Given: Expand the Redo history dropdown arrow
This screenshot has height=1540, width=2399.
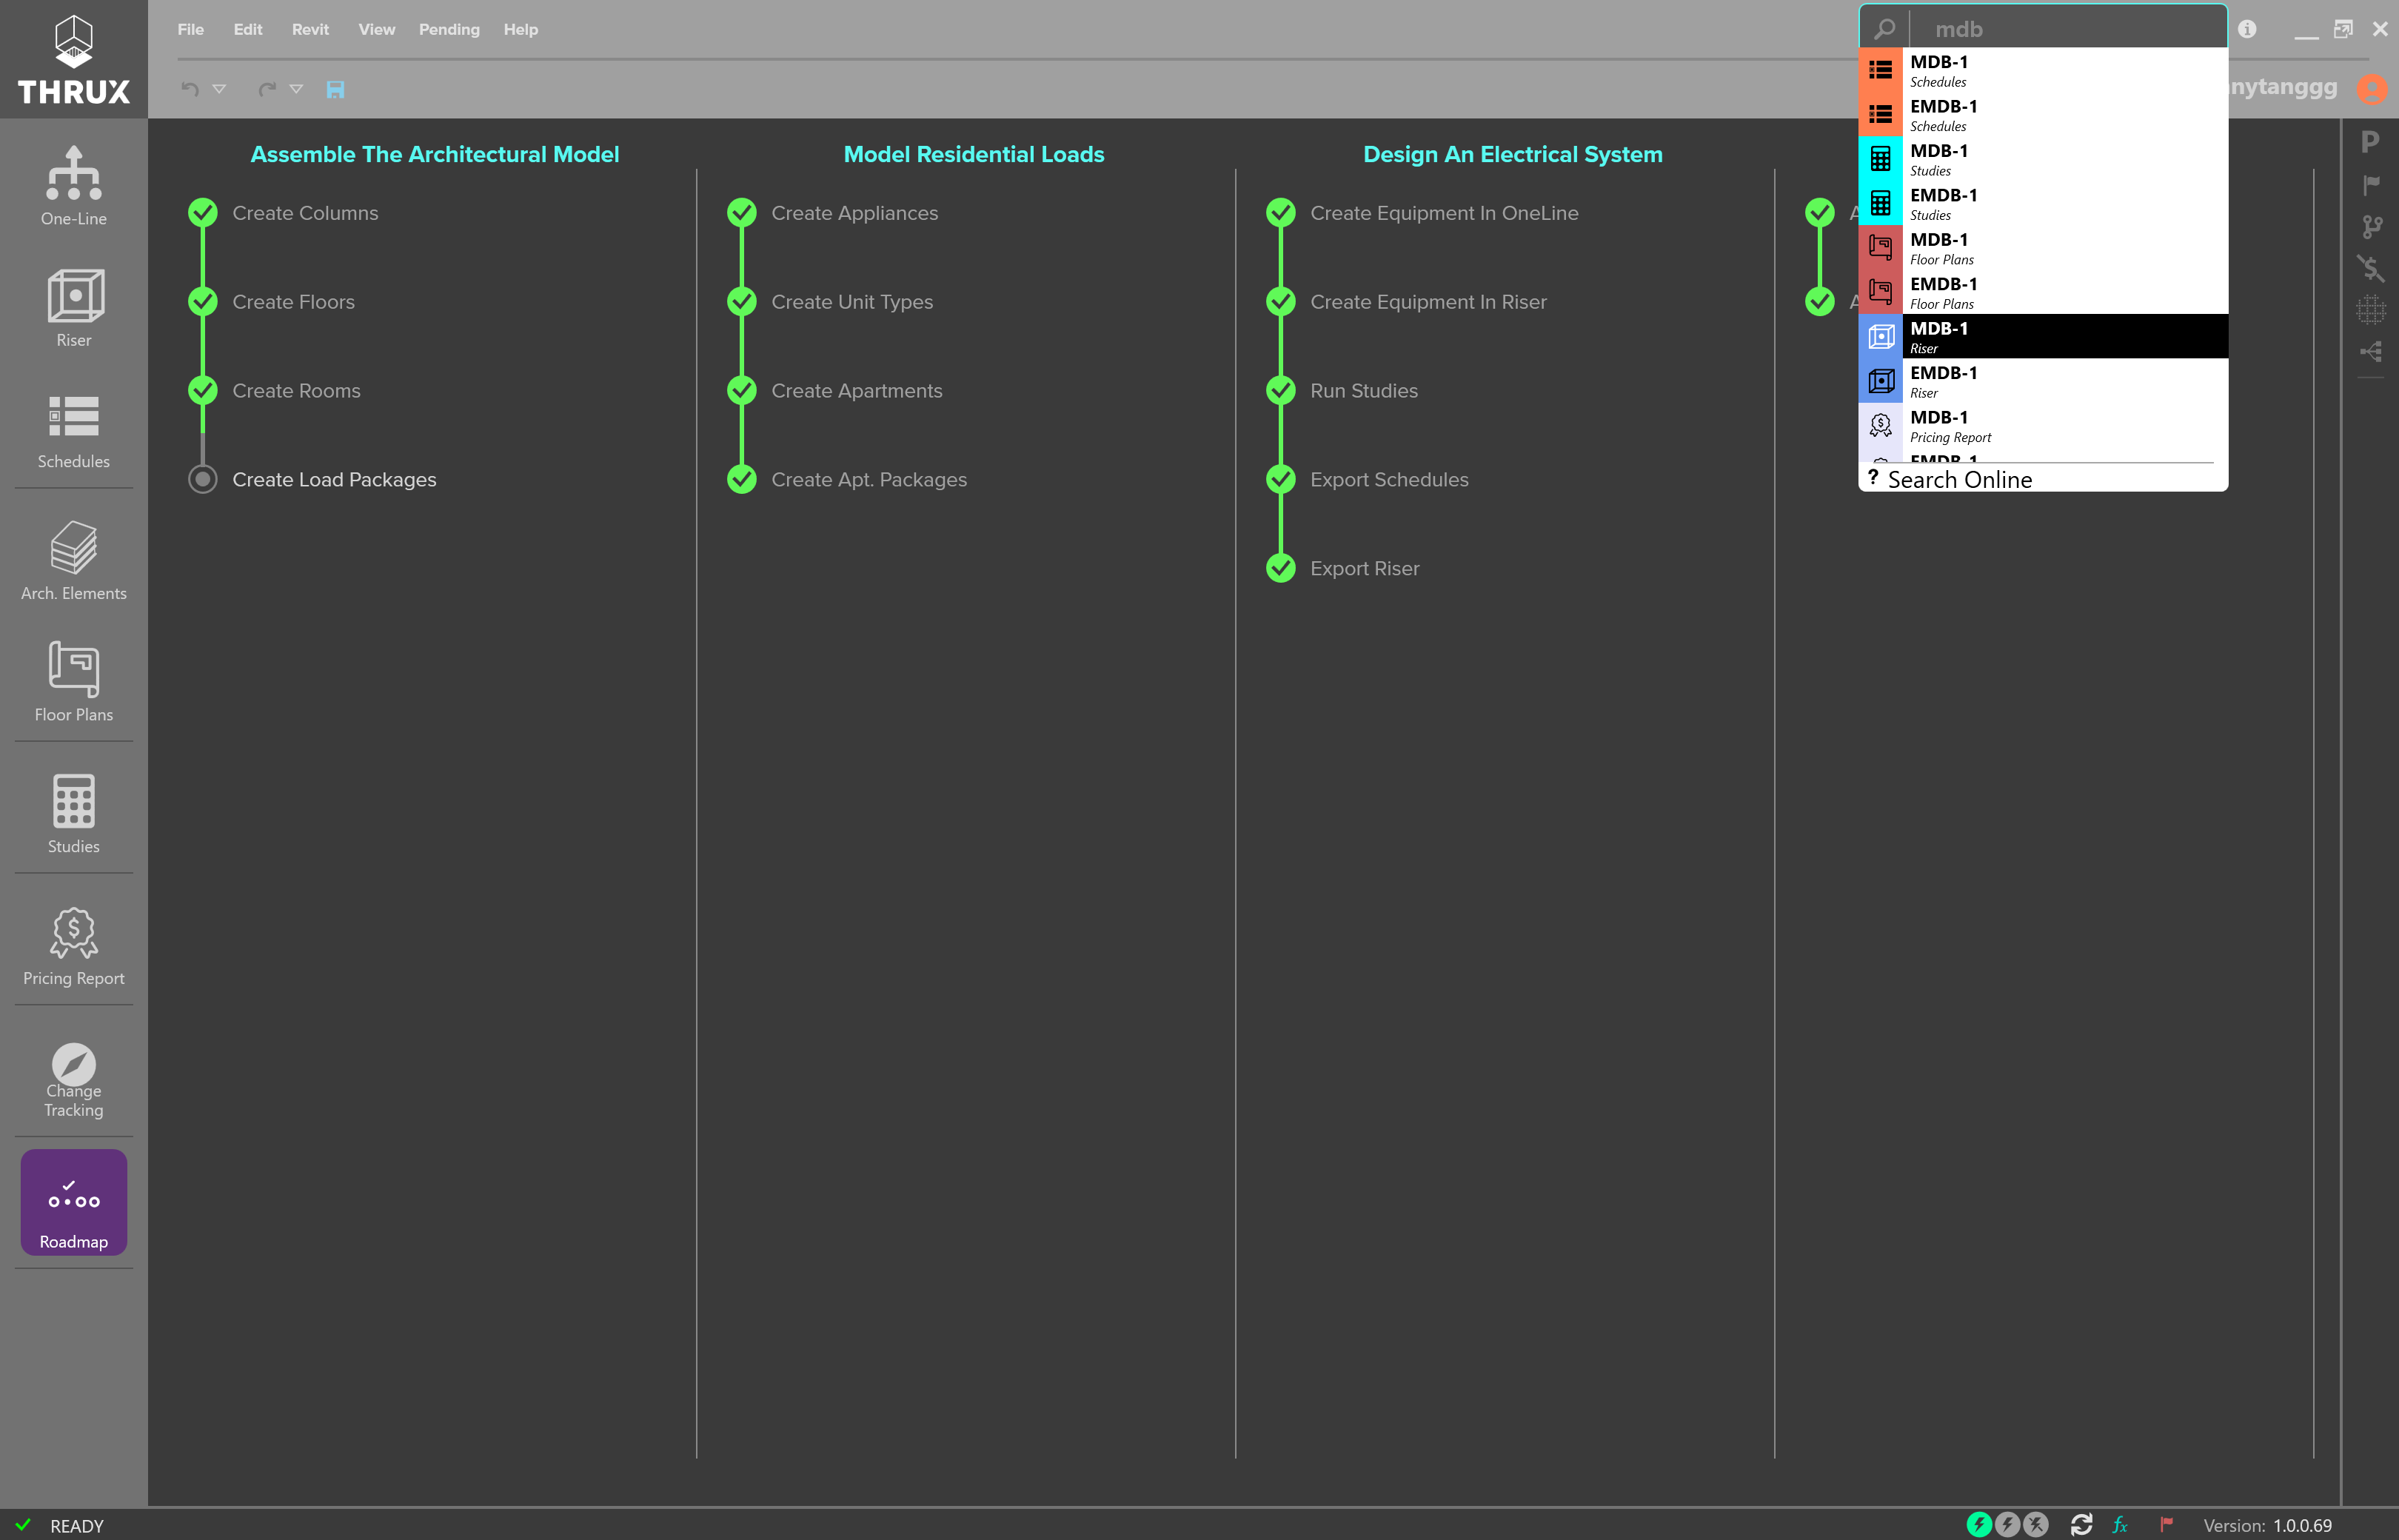Looking at the screenshot, I should pos(296,89).
